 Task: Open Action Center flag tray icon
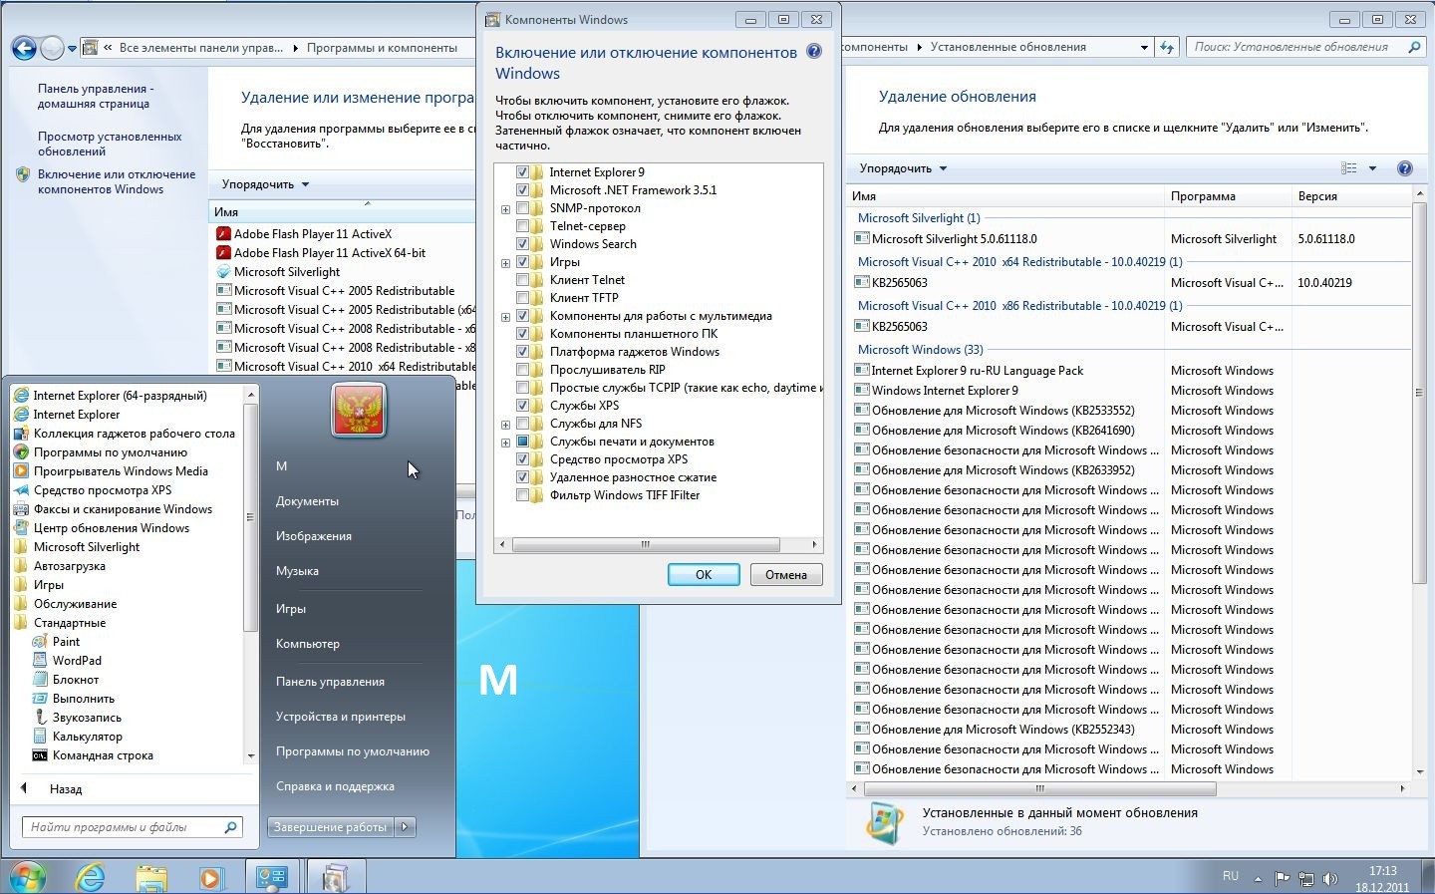pos(1282,878)
